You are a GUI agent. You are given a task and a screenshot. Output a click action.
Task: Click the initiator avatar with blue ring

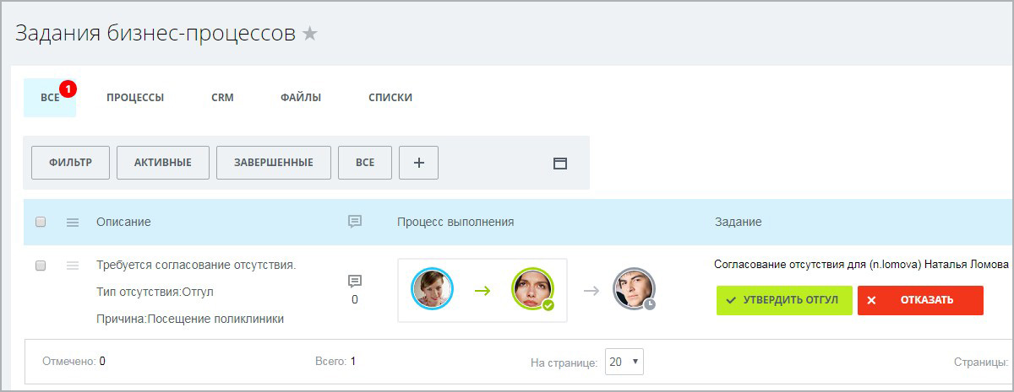[432, 289]
